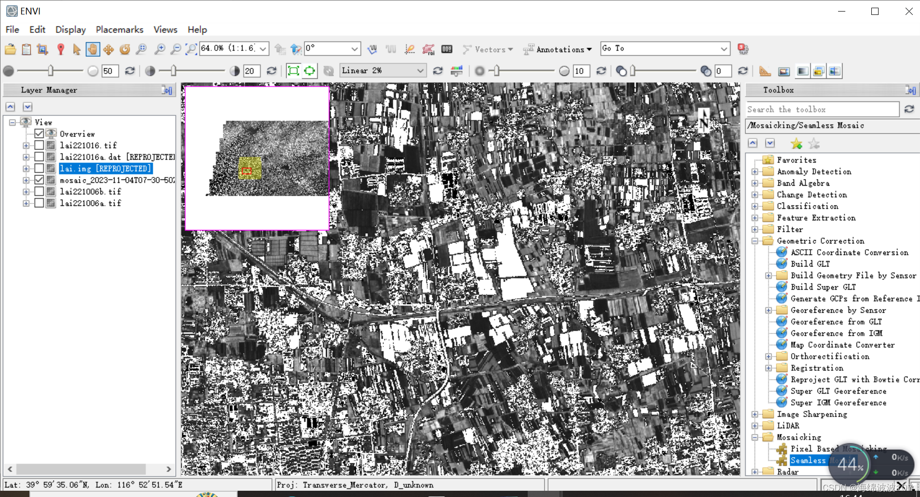
Task: Zoom to full extent icon
Action: tap(191, 49)
